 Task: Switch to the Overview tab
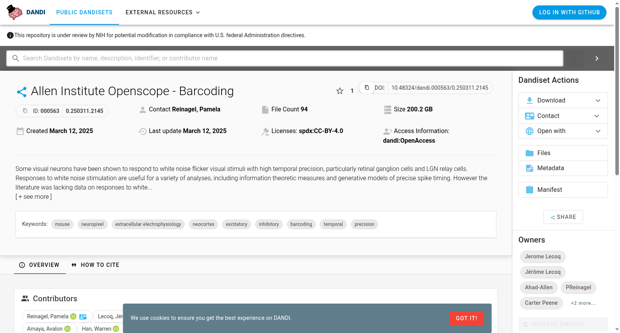pos(40,265)
